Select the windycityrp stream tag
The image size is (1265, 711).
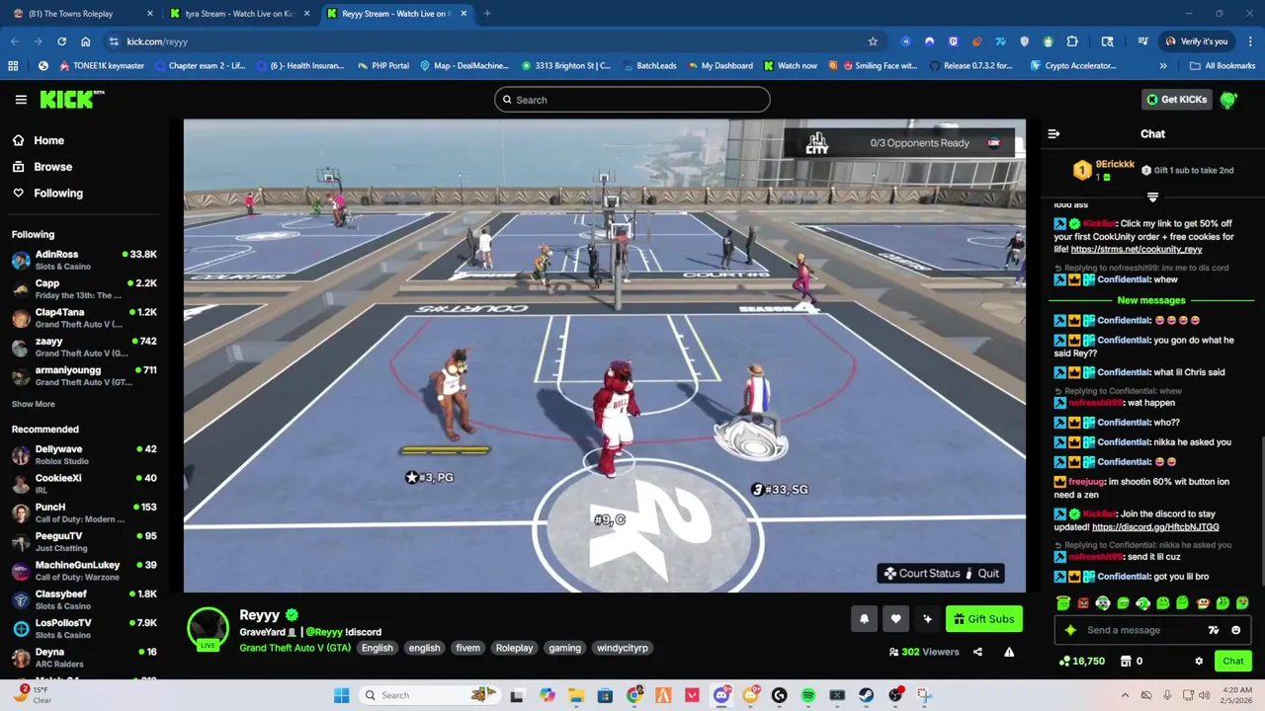pos(623,648)
